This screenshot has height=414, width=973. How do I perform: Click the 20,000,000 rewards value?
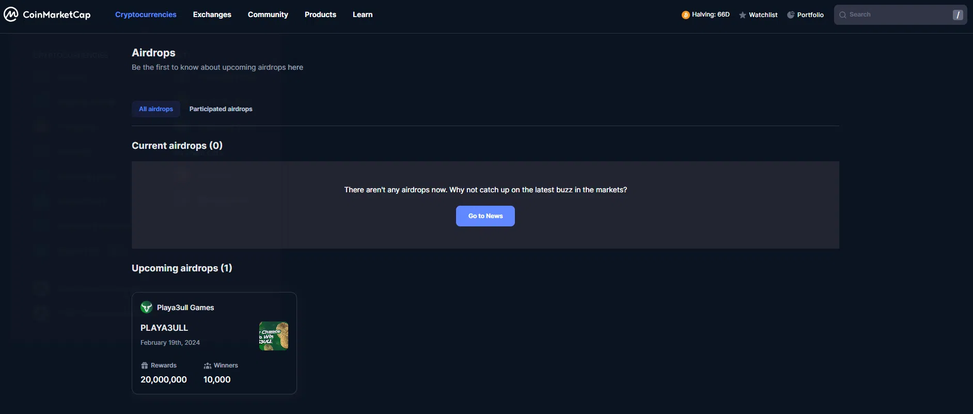point(164,379)
